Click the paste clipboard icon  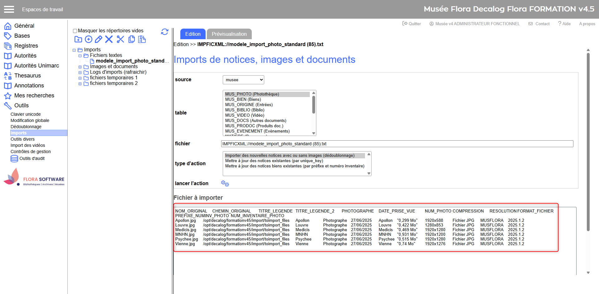tap(142, 39)
